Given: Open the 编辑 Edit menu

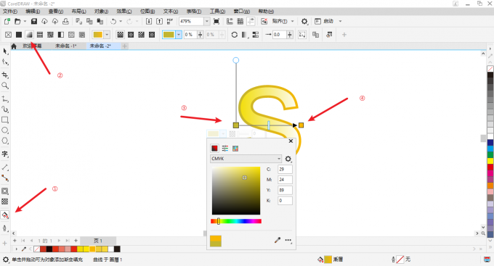Looking at the screenshot, I should click(33, 12).
